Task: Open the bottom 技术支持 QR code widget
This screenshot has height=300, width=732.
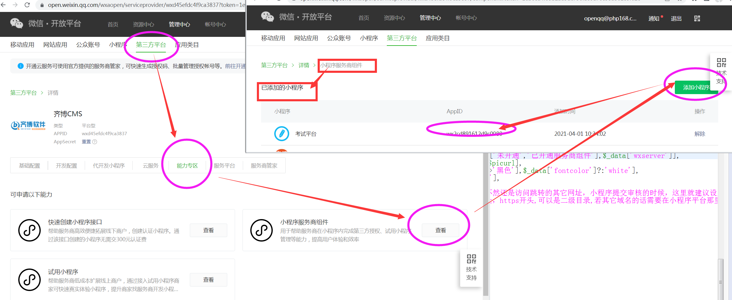Action: pos(471,267)
